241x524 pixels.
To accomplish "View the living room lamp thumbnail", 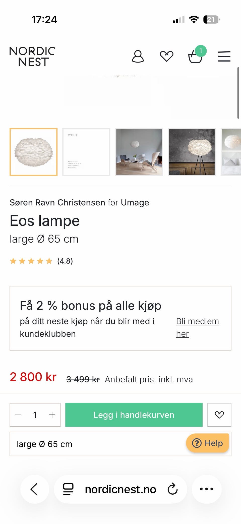I will click(139, 152).
